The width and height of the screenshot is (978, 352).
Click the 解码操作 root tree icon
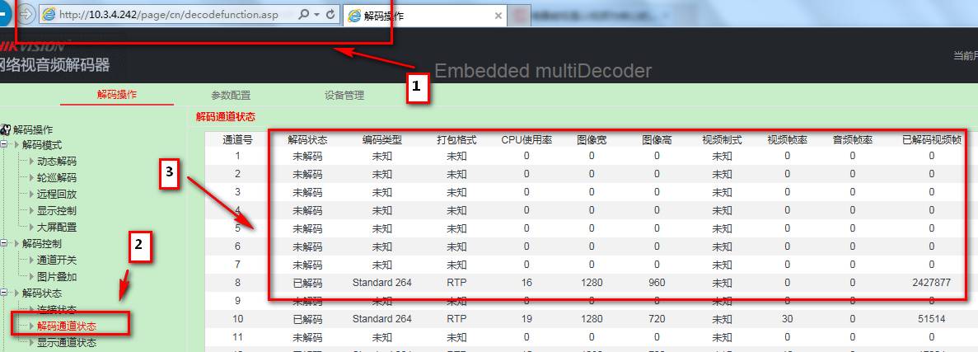tap(6, 129)
